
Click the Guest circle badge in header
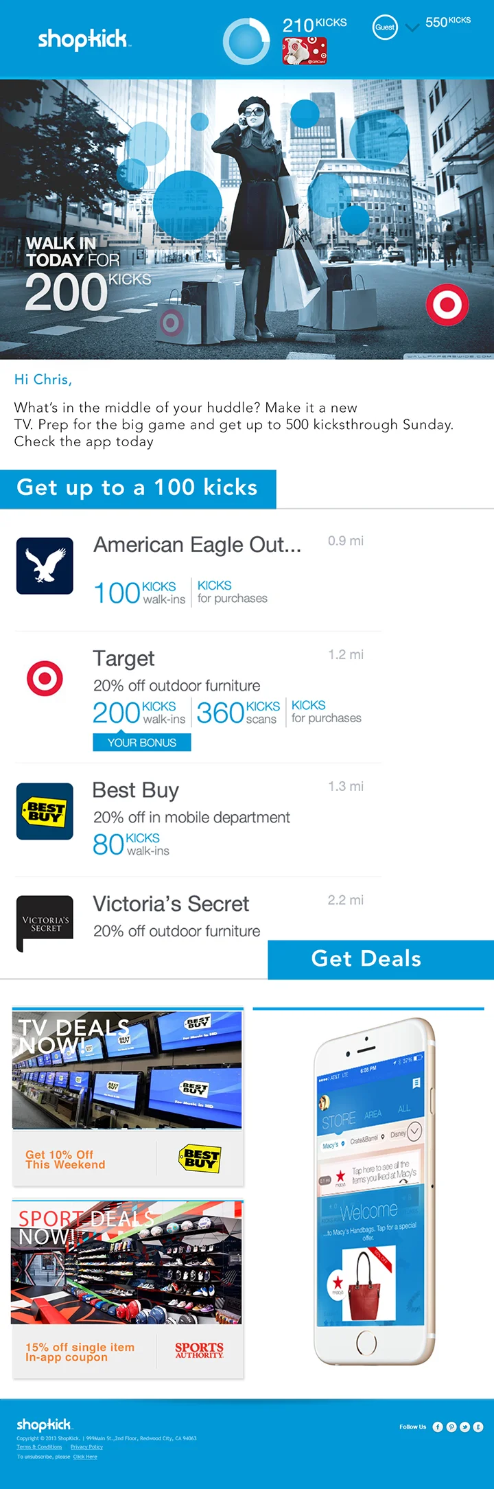point(385,27)
